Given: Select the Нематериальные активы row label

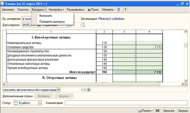Looking at the screenshot, I should tap(24, 43).
